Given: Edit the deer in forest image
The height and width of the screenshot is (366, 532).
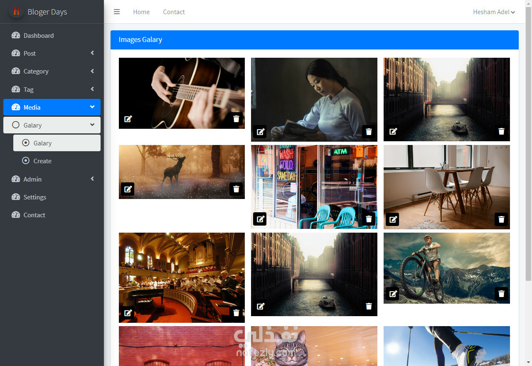Looking at the screenshot, I should pyautogui.click(x=128, y=189).
